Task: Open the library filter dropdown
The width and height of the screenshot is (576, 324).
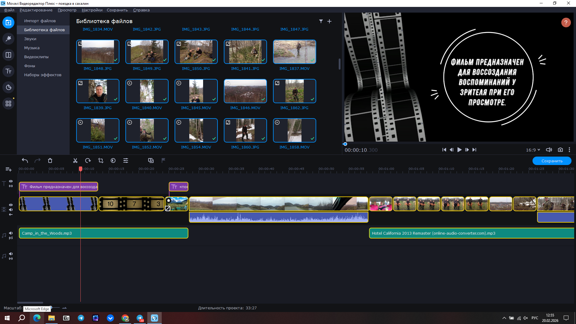Action: click(321, 21)
